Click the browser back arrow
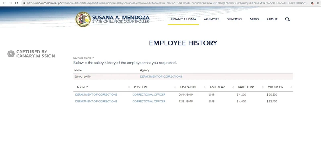Viewport: 321px width, 147px height. [4, 3]
